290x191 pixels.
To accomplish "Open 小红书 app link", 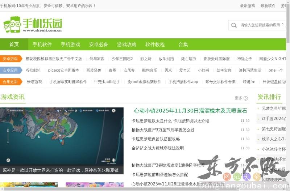I will 203,70.
